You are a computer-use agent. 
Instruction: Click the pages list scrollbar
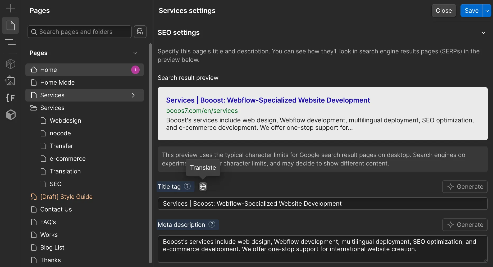[x=150, y=153]
